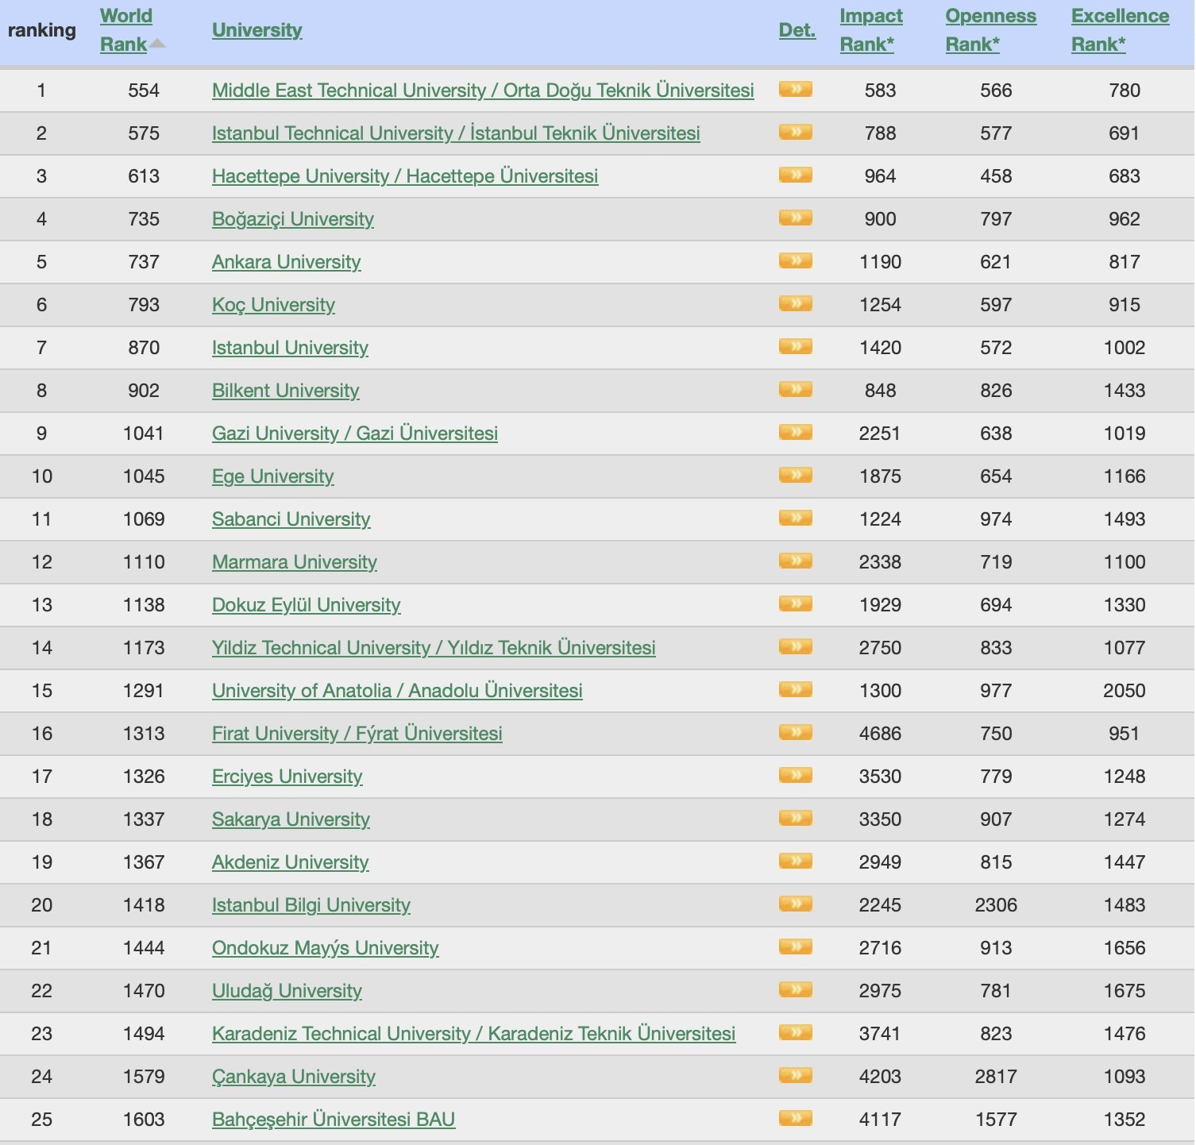Click the Det. column header link
The image size is (1196, 1145).
point(797,30)
